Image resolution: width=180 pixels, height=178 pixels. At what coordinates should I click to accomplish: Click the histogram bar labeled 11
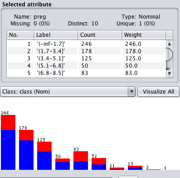pyautogui.click(x=117, y=168)
